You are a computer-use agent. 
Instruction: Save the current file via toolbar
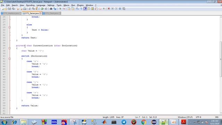(10, 9)
